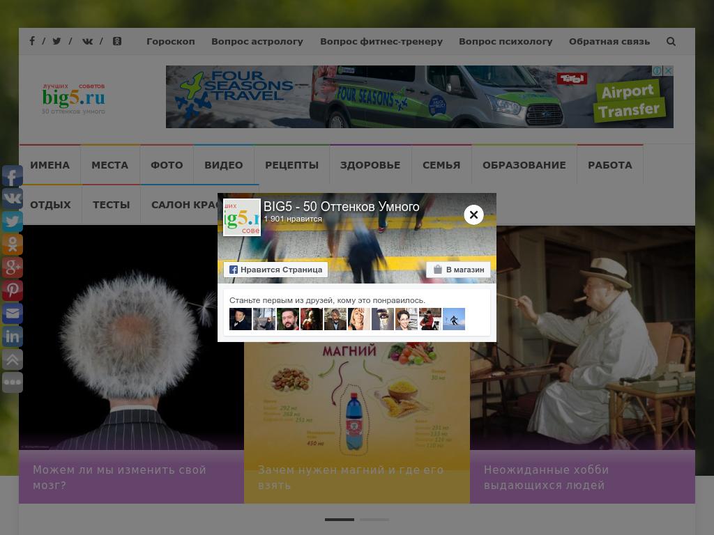
Task: Open the "Гороскоп" top link
Action: 171,41
